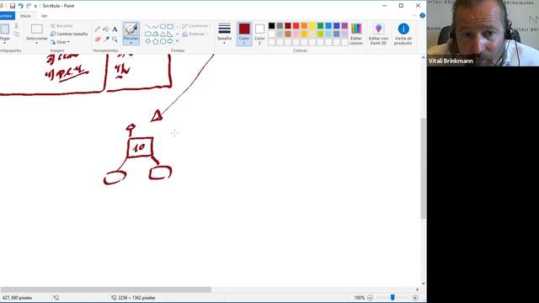Open the Pinceles dropdown arrow
This screenshot has height=303, width=539.
[x=131, y=43]
